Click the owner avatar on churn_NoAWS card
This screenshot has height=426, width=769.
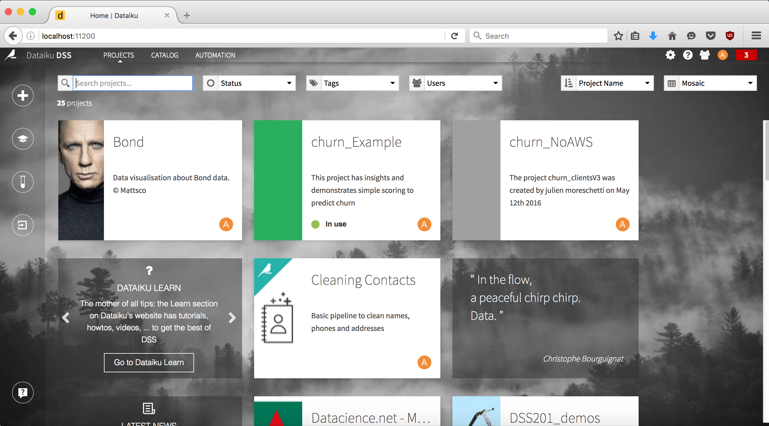623,224
